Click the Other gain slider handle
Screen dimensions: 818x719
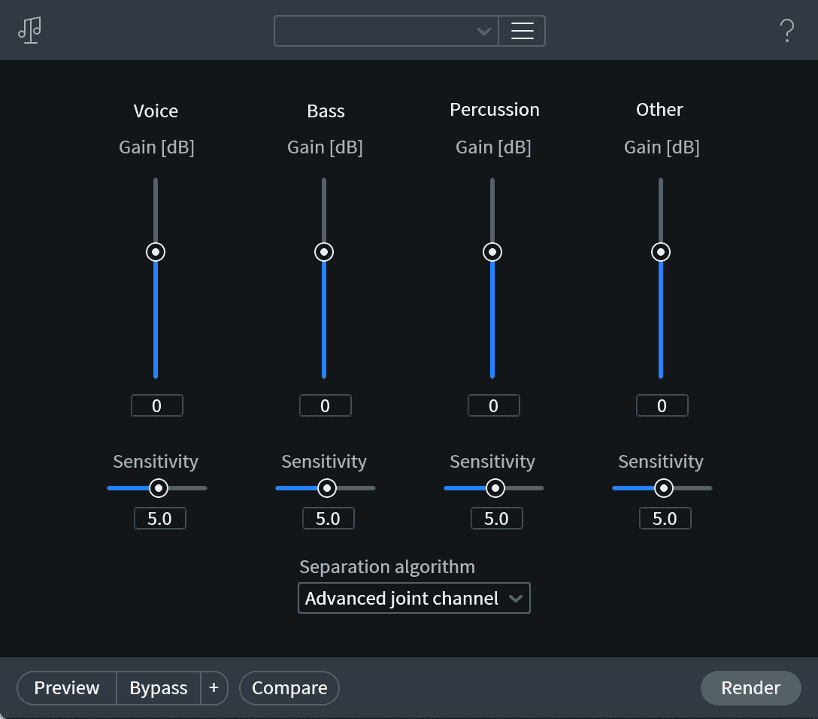(x=661, y=252)
